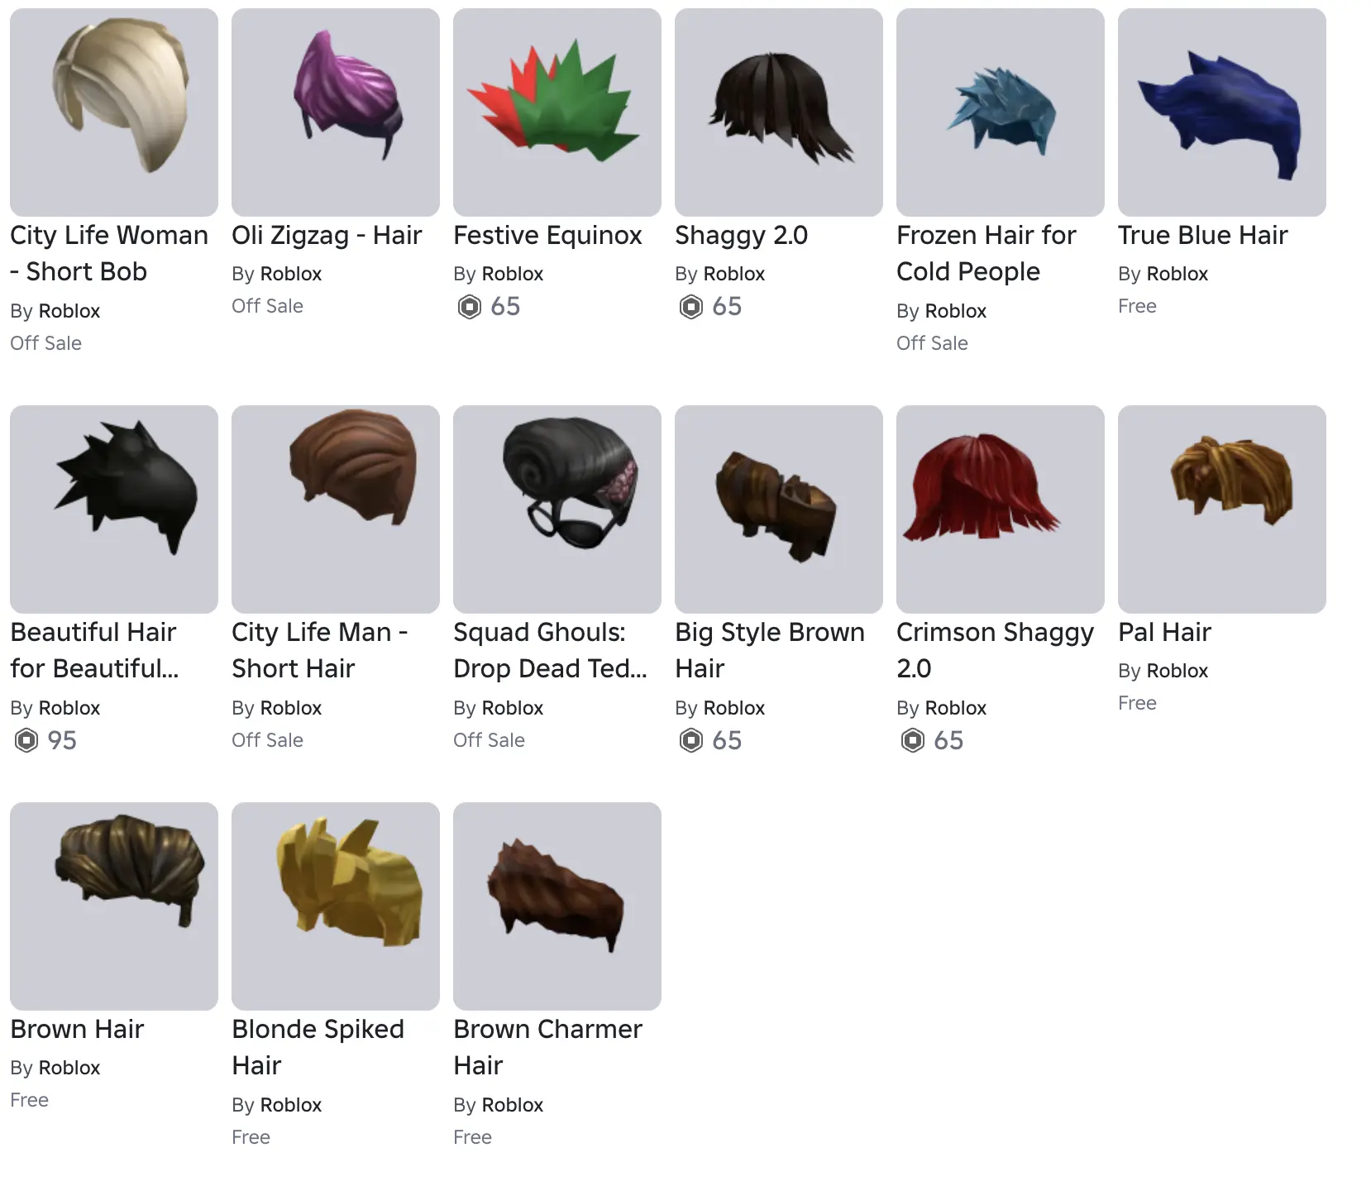Open the Big Style Brown Hair title link
This screenshot has height=1186, width=1371.
(x=770, y=650)
